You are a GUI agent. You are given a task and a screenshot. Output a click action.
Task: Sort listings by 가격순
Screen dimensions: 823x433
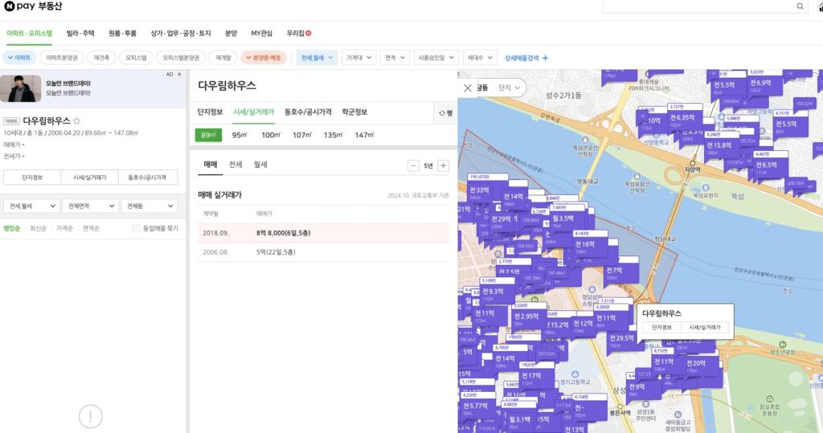64,228
